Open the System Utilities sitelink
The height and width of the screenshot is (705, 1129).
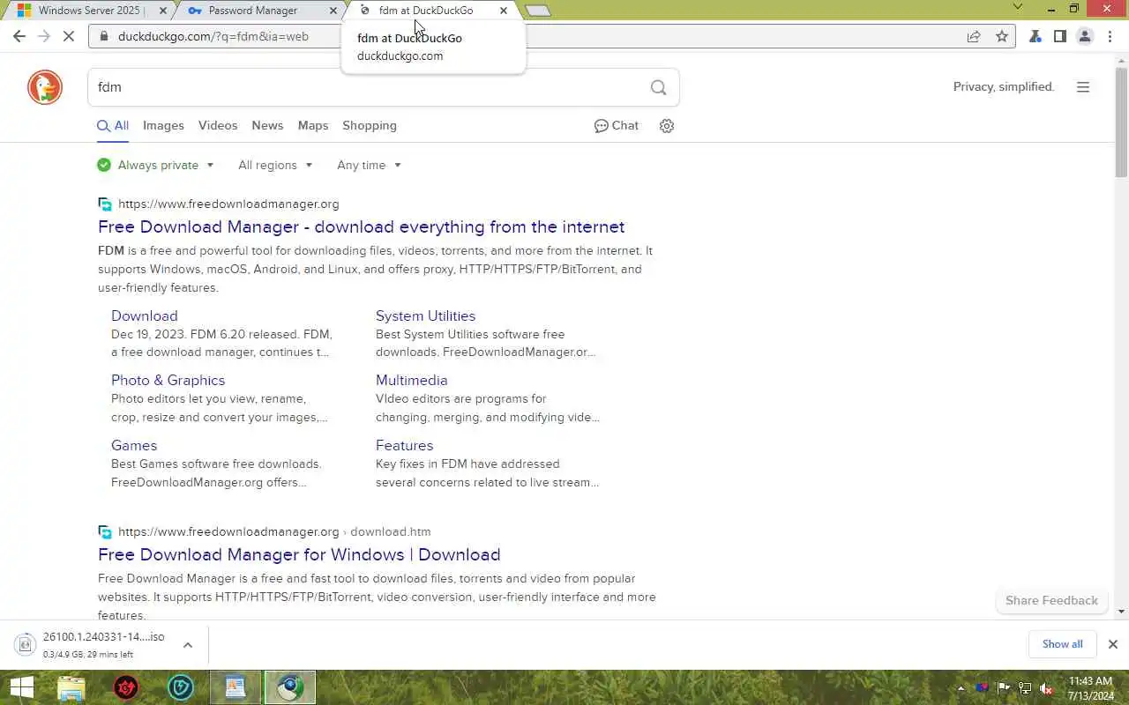(x=425, y=315)
